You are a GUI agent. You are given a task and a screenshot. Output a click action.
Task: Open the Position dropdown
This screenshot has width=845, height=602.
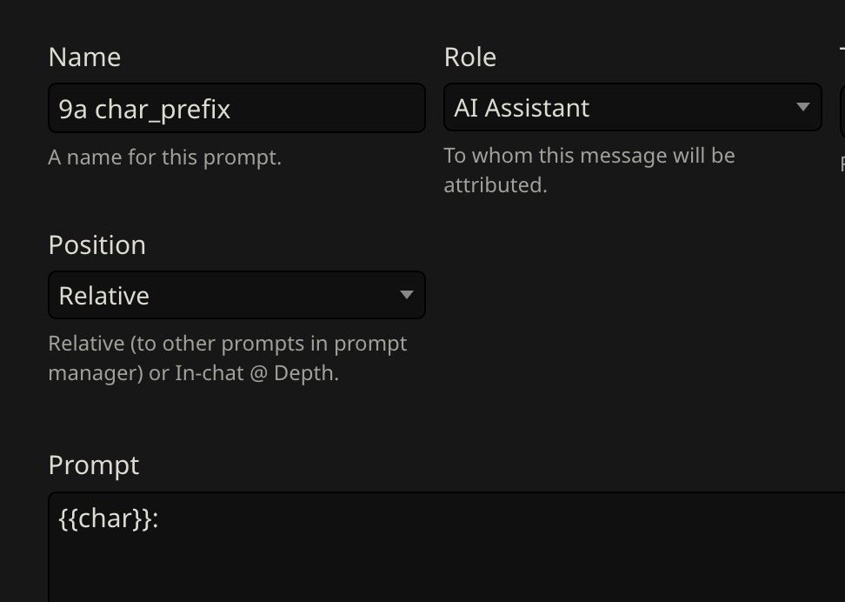(x=236, y=296)
